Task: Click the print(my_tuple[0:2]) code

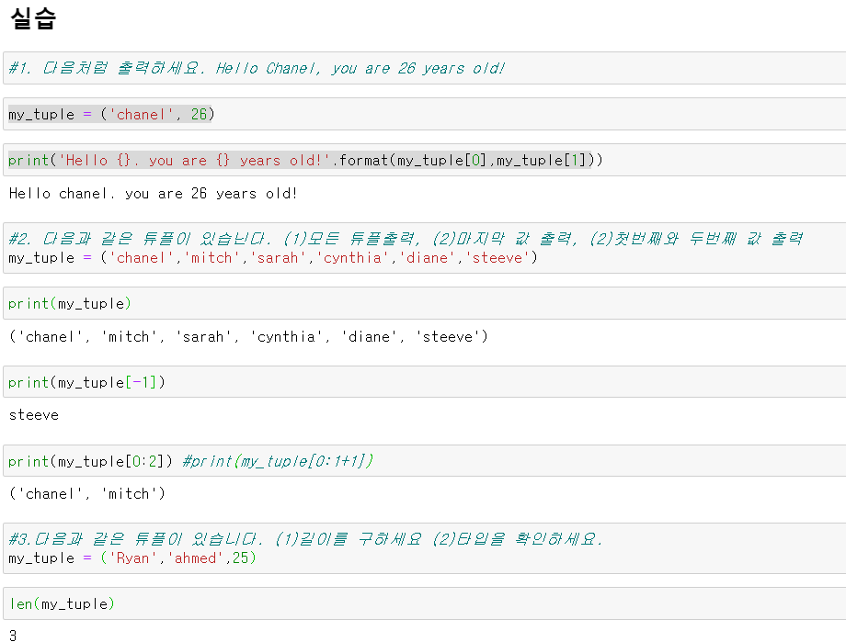Action: 91,461
